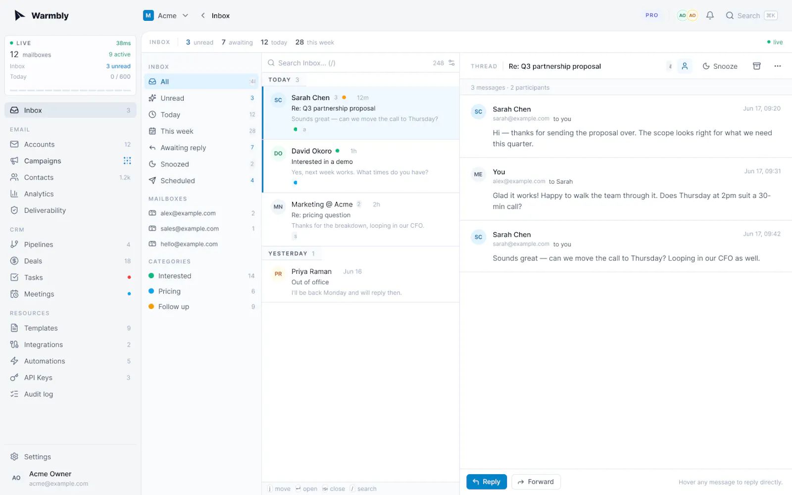Click the Forward button
The image size is (792, 495).
tap(536, 482)
